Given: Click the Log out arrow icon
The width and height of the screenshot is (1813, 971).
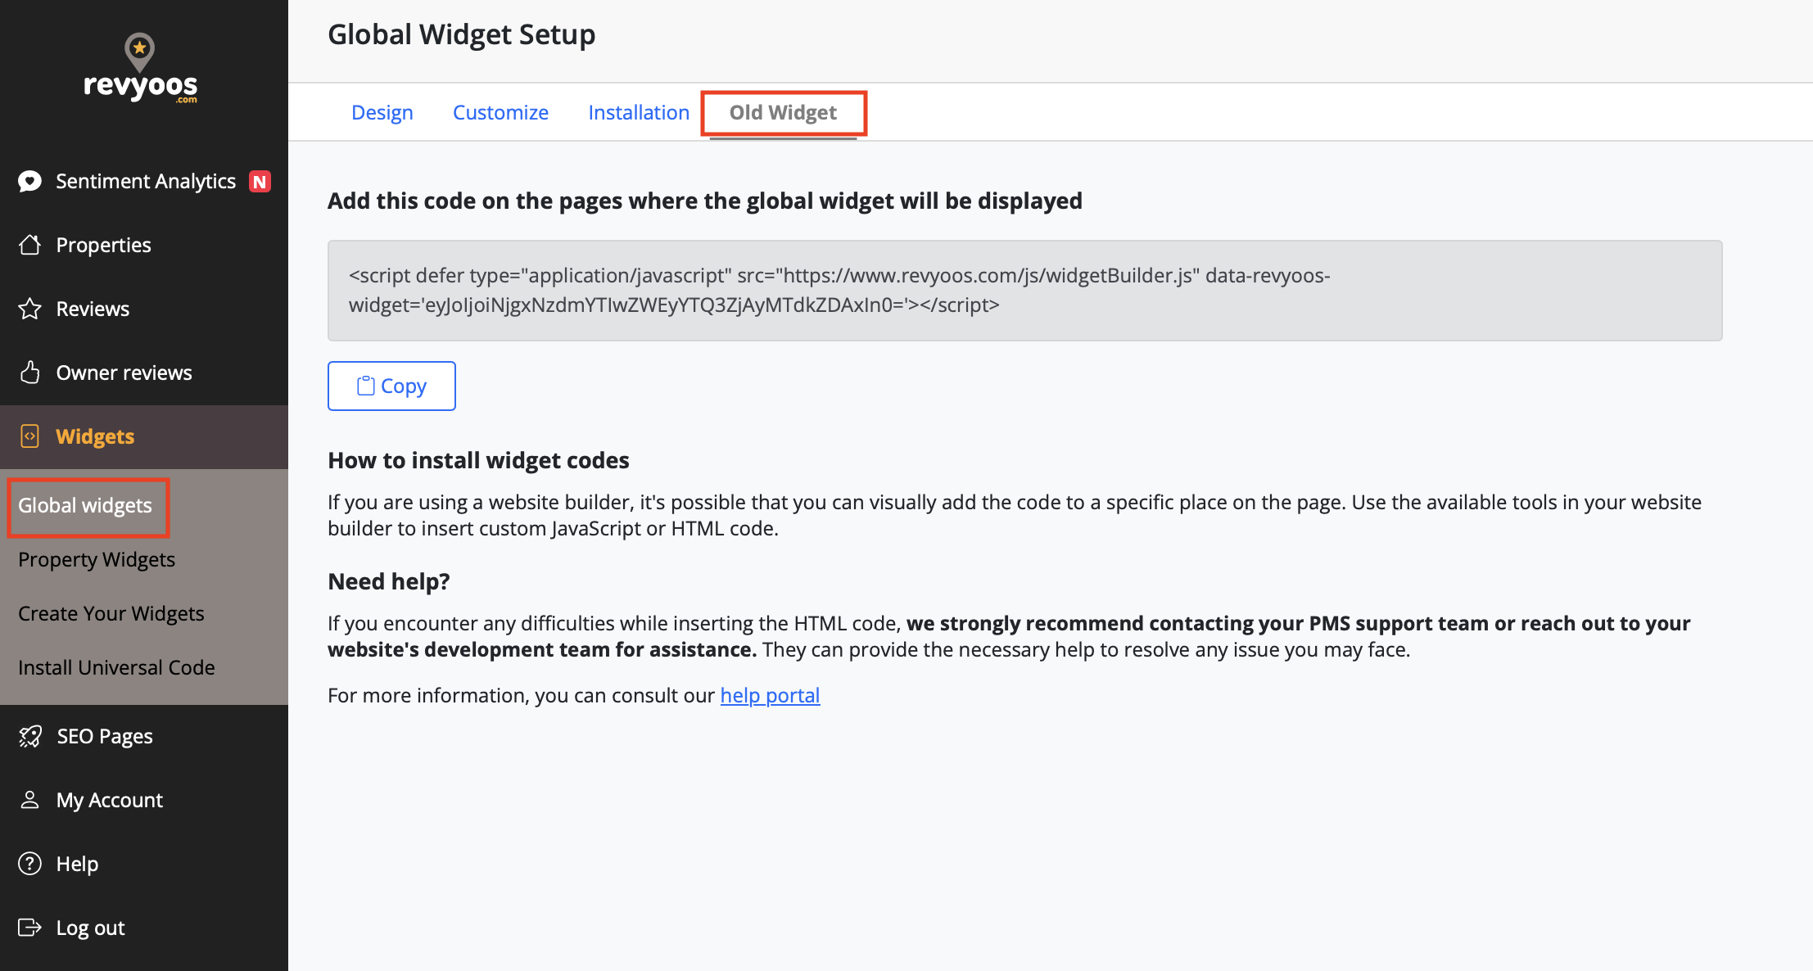Looking at the screenshot, I should click(30, 928).
